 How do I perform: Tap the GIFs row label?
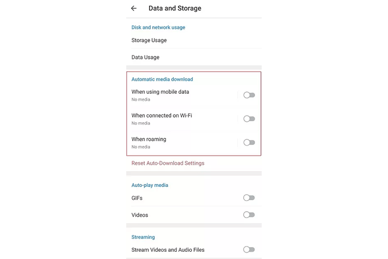[x=137, y=198]
